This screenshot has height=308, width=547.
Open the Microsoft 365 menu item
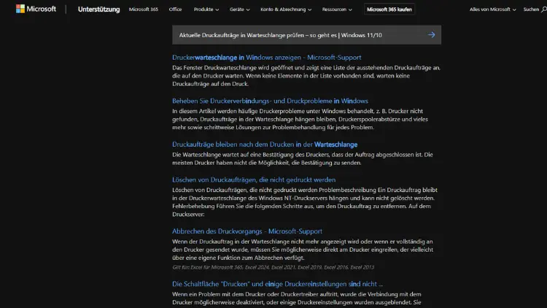click(144, 9)
